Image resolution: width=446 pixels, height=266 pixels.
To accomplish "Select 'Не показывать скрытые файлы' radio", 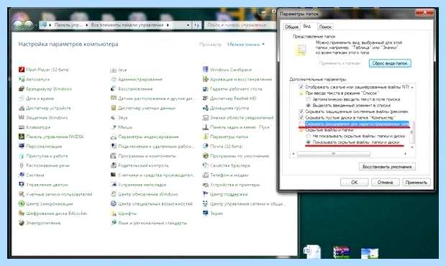I will 308,136.
